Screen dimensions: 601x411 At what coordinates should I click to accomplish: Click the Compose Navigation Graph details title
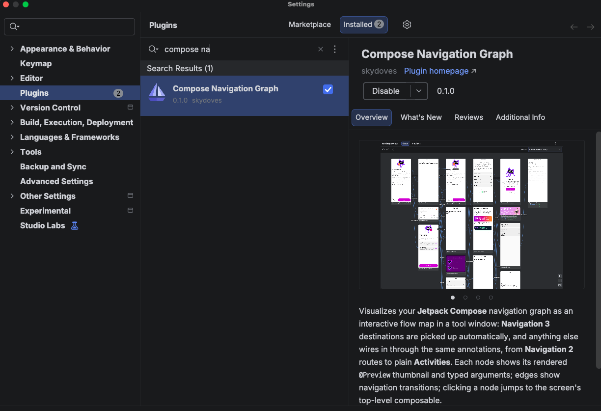click(x=437, y=54)
